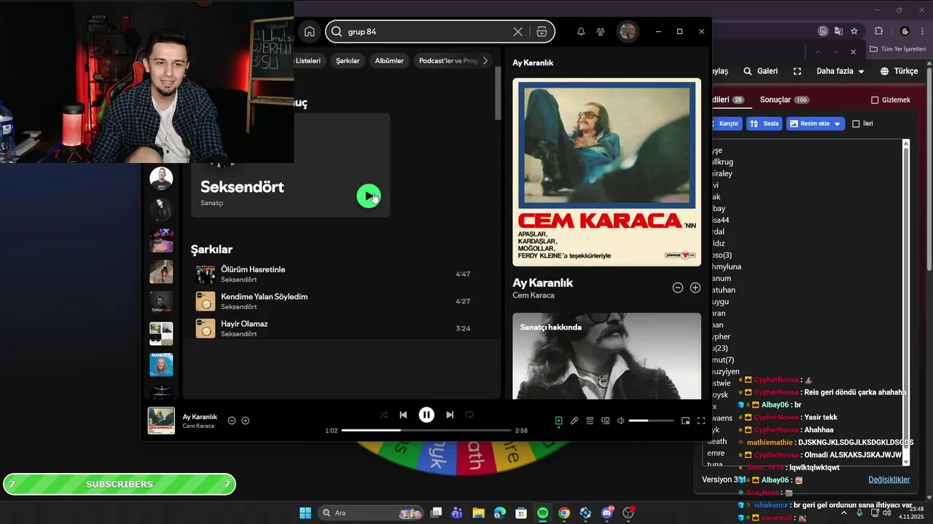Remove Ay Karanlık via Now Playing minus icon
Image resolution: width=933 pixels, height=524 pixels.
677,287
